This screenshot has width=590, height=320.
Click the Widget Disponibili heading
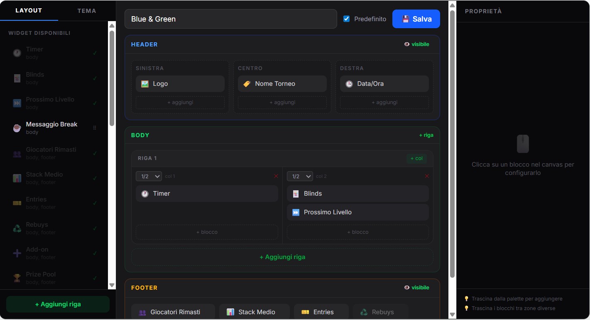point(39,33)
